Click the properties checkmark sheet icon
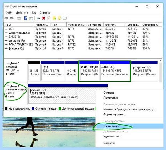166x150 pixels. tap(49, 18)
